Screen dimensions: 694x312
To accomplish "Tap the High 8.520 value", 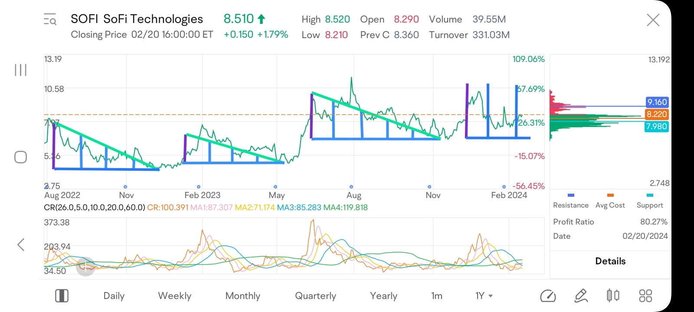I will point(337,19).
